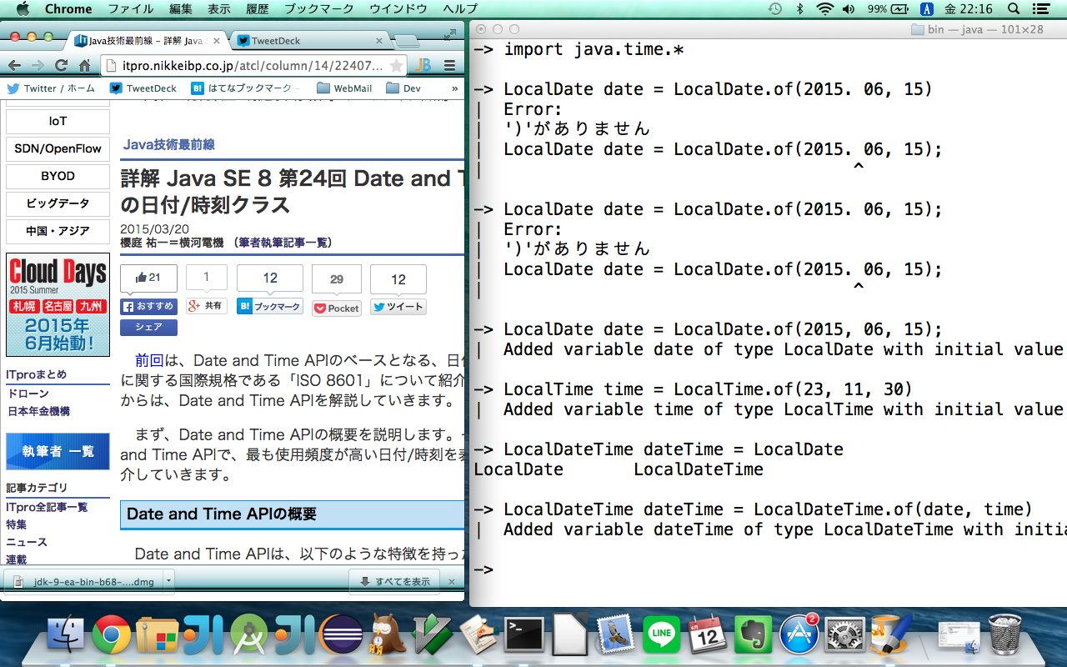Open the 中国・アジア sidebar category
The width and height of the screenshot is (1067, 667).
coord(58,232)
